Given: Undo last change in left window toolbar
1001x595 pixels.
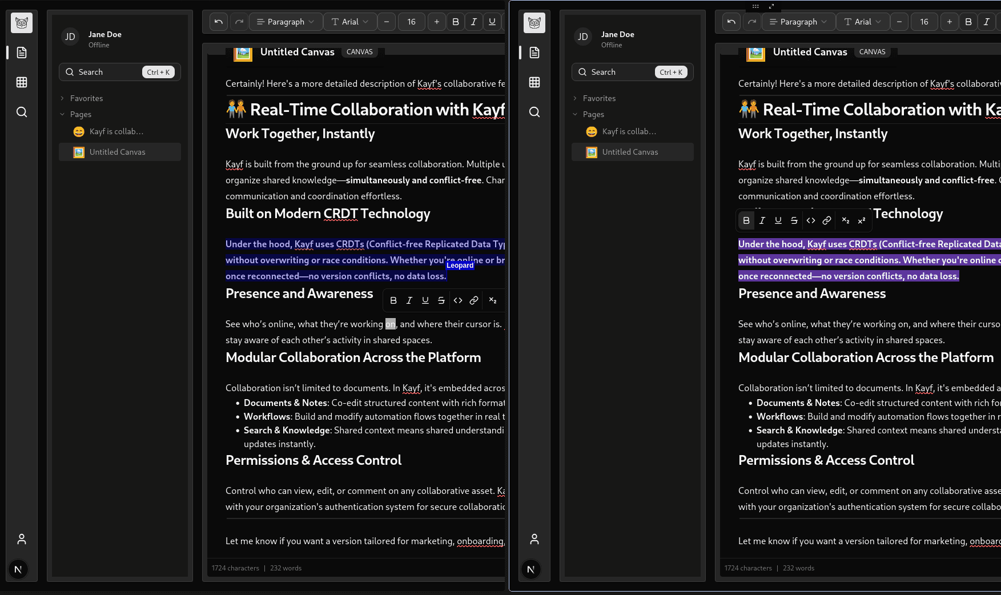Looking at the screenshot, I should [219, 22].
